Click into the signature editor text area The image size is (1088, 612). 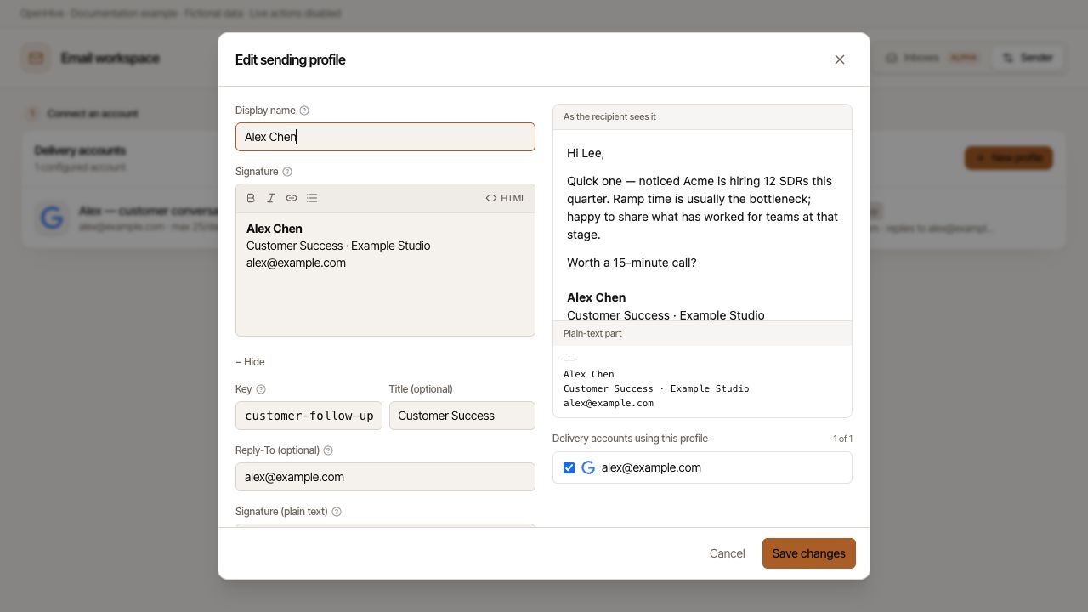pos(385,274)
